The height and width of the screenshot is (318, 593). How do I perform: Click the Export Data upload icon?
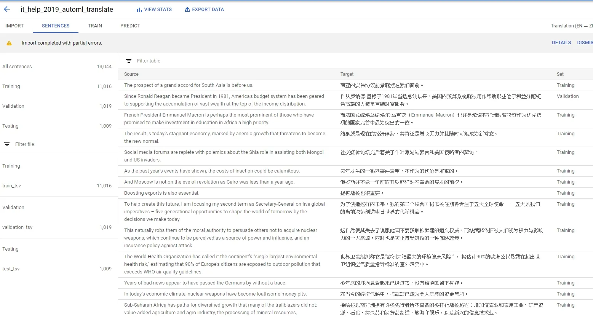pos(187,9)
